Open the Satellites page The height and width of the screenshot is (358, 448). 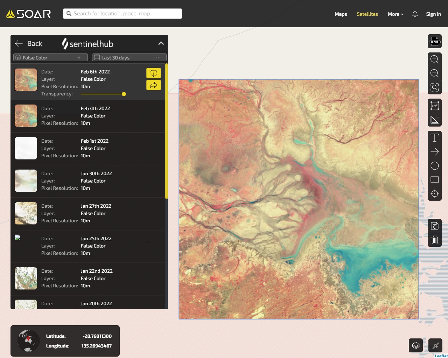tap(367, 14)
